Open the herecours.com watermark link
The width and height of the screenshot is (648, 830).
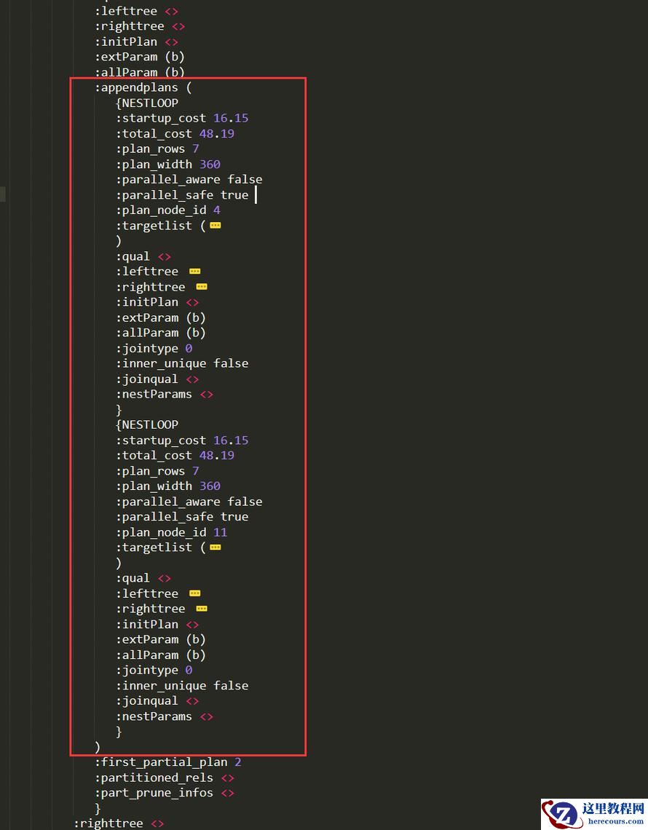(612, 820)
